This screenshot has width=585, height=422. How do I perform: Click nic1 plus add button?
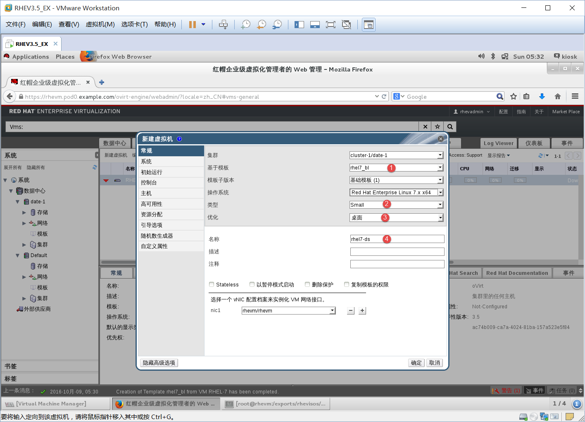coord(362,311)
